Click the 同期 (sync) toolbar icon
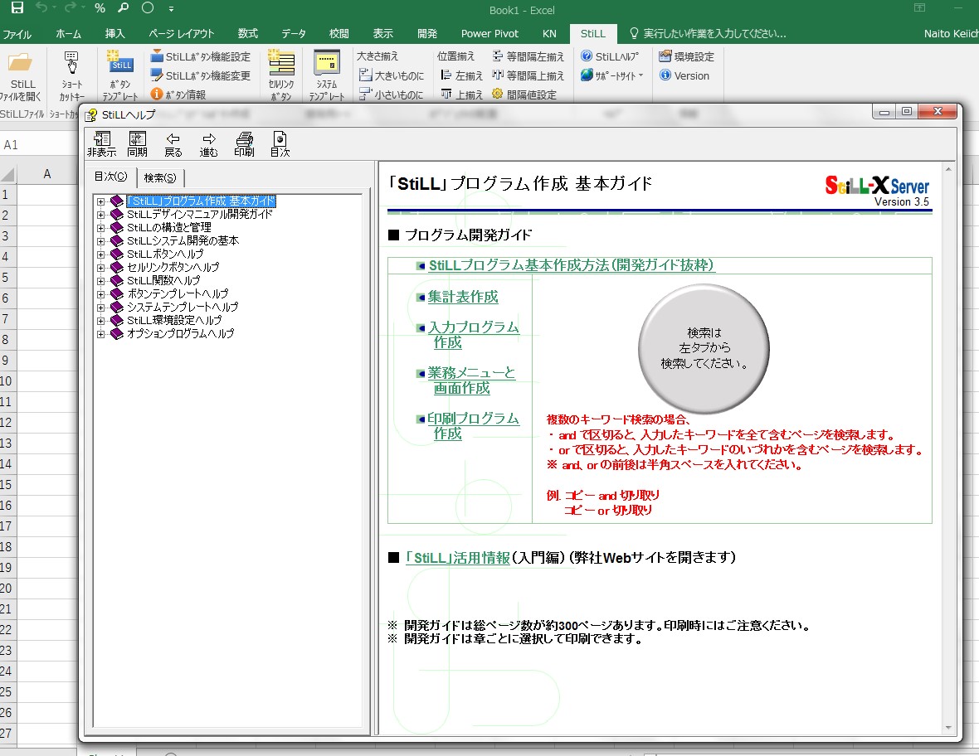 click(x=138, y=144)
